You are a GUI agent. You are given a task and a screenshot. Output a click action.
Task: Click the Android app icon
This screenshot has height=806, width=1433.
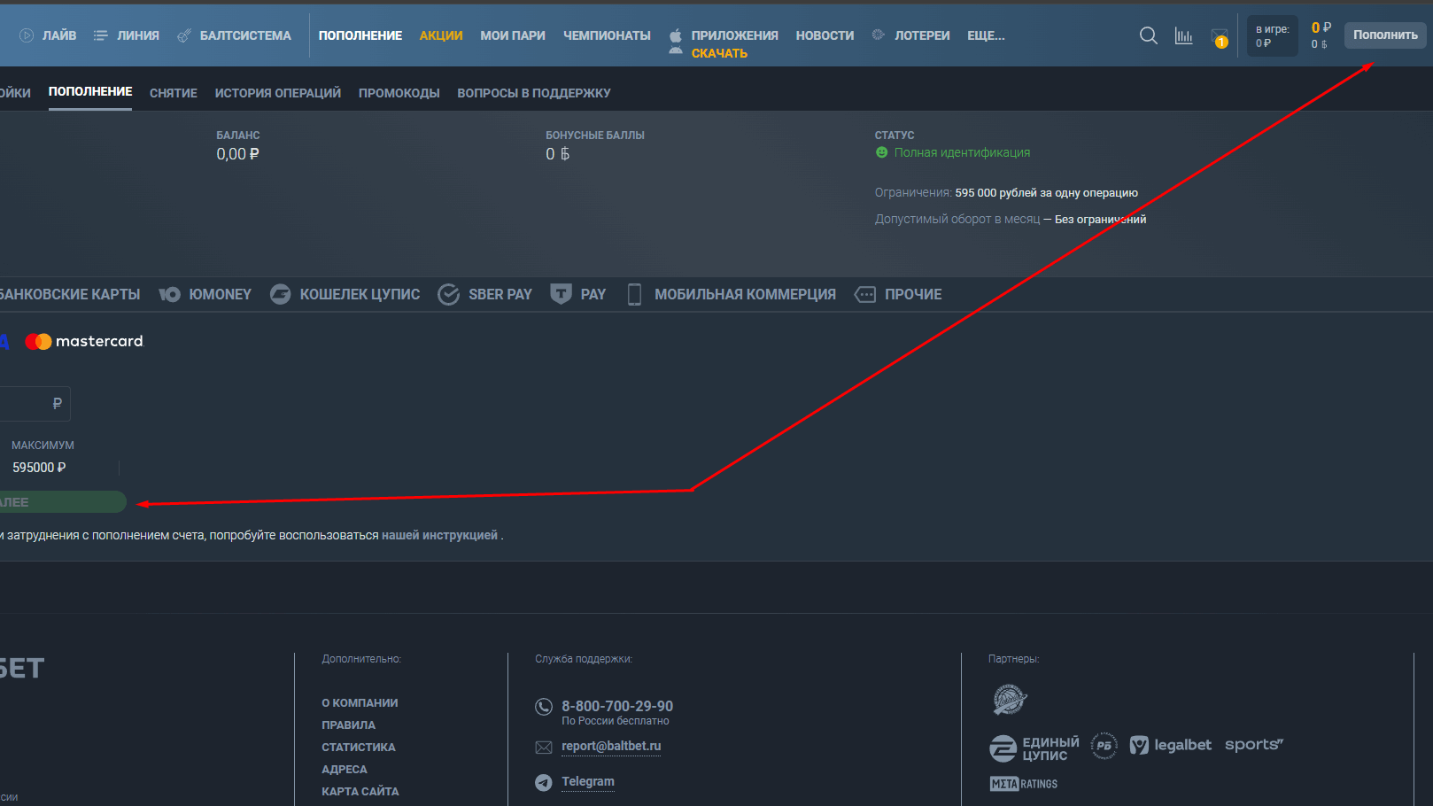point(676,51)
